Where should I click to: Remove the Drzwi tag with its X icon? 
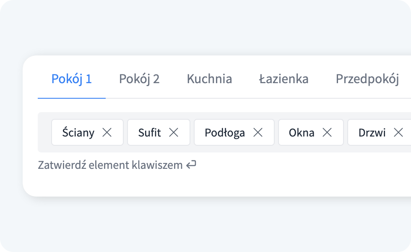pos(398,132)
